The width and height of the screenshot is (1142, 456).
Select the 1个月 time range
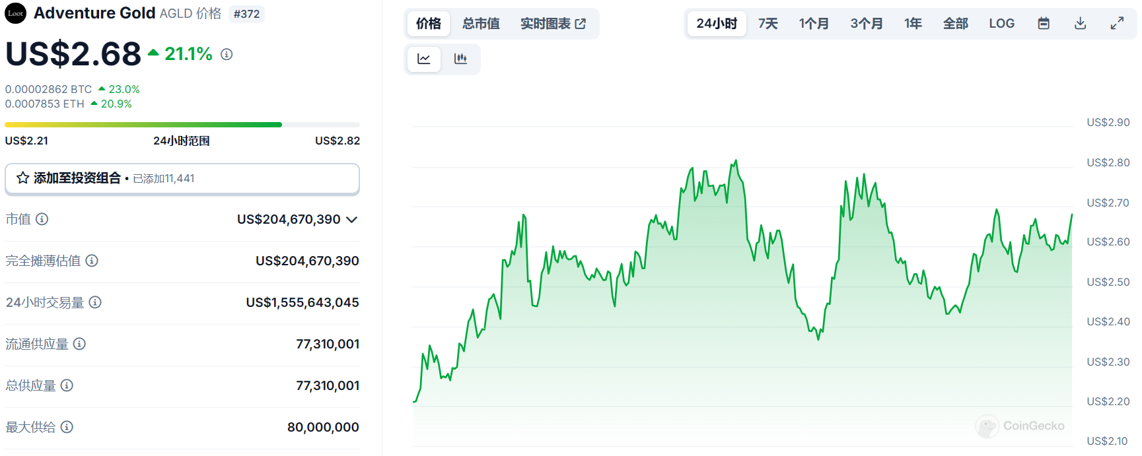tap(814, 24)
